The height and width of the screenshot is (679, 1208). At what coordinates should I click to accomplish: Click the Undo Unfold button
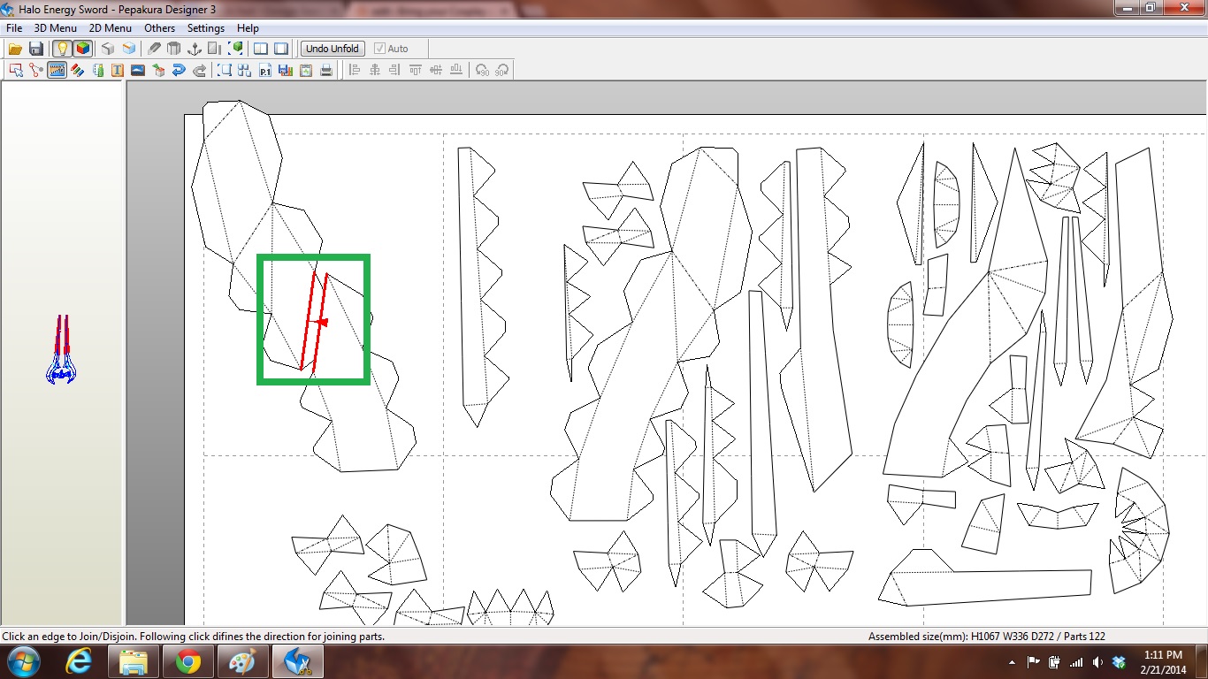click(332, 49)
